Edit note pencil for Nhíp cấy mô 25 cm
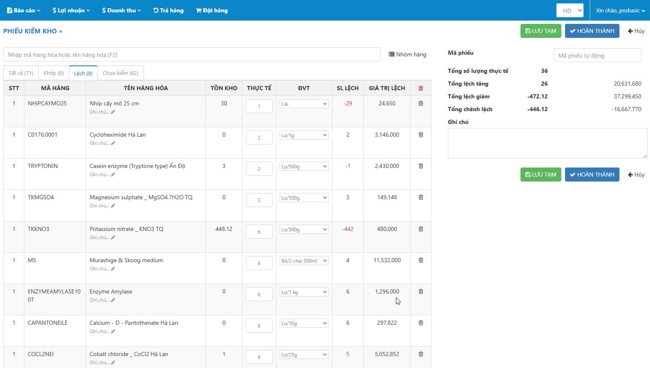650x368 pixels. pyautogui.click(x=113, y=112)
